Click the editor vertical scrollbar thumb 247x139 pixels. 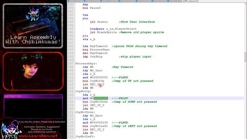click(x=245, y=57)
